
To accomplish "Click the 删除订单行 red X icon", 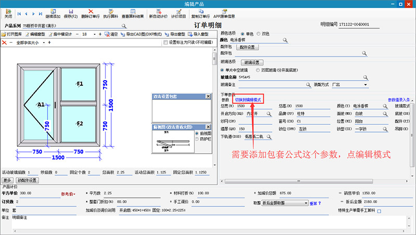I will 90,11.
